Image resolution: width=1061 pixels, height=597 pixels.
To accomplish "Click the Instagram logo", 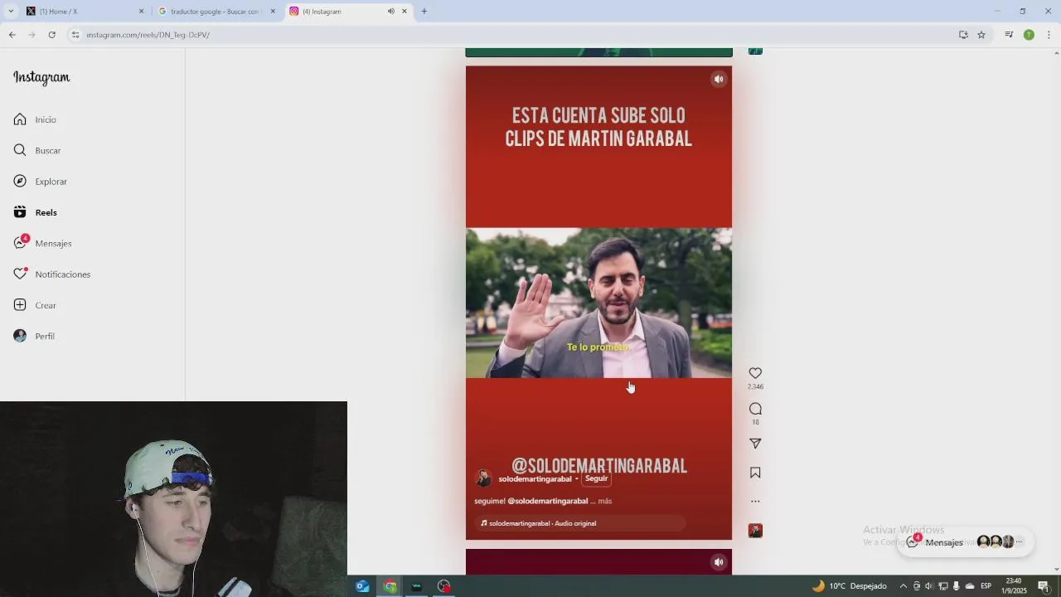I will (41, 77).
